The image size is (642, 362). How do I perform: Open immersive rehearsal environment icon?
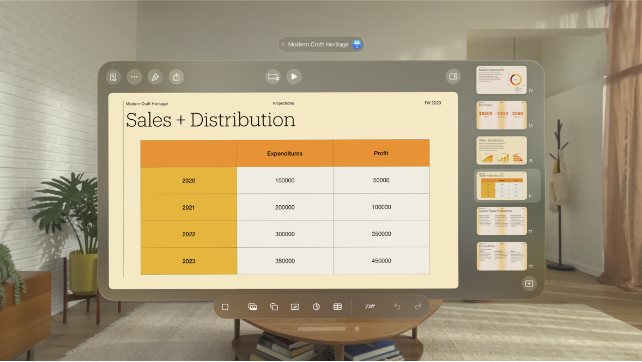[273, 77]
